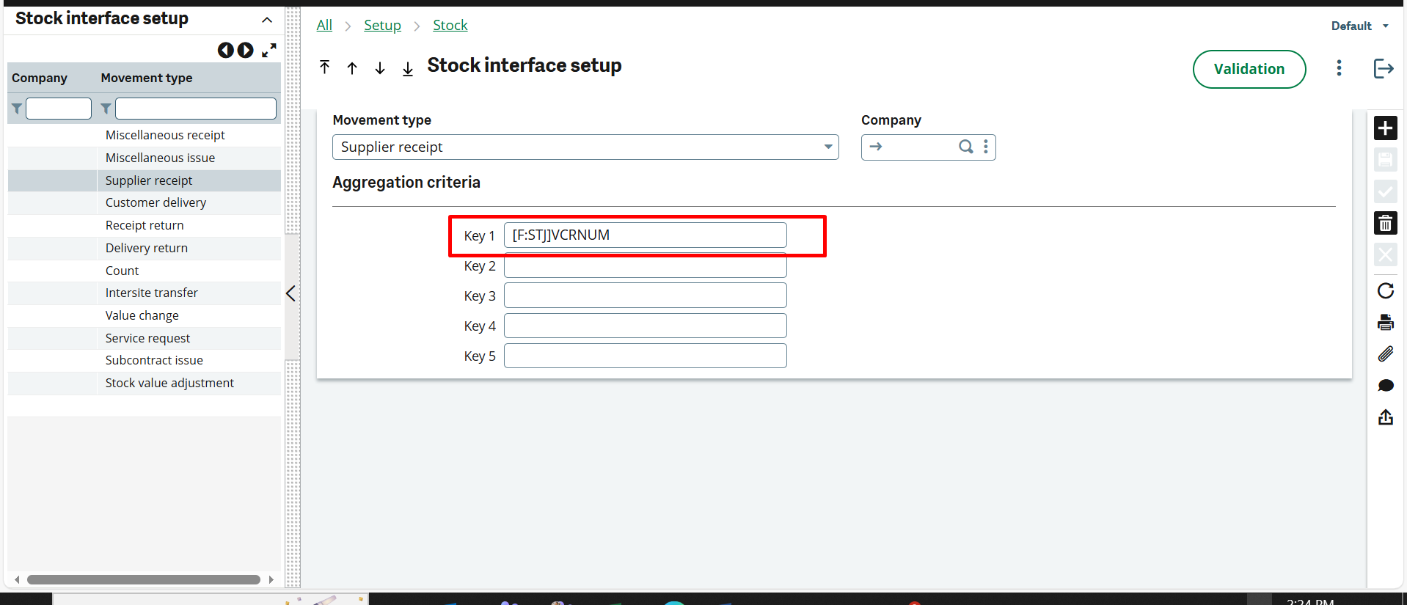The height and width of the screenshot is (605, 1407).
Task: Select Customer delivery in the movement list
Action: click(x=156, y=203)
